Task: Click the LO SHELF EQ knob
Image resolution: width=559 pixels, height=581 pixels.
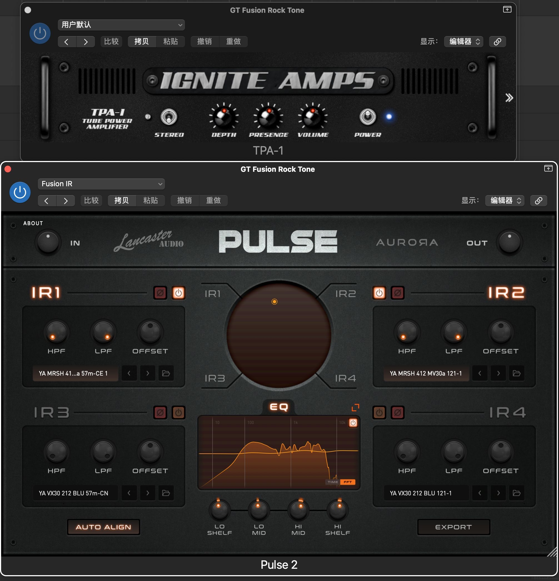Action: (219, 510)
